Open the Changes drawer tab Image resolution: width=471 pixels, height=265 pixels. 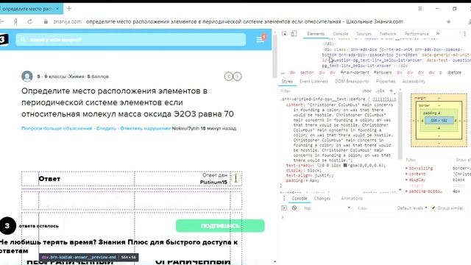(x=322, y=198)
